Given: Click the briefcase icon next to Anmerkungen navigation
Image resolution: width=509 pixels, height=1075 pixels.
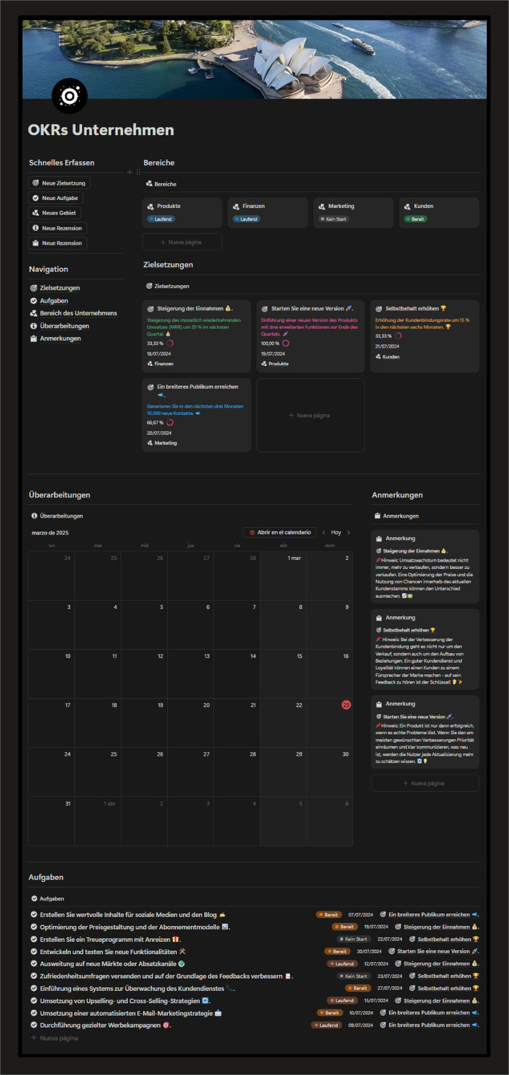Looking at the screenshot, I should click(x=34, y=339).
